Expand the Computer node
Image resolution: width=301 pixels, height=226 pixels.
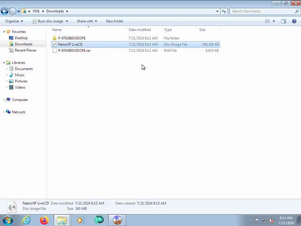coord(4,99)
